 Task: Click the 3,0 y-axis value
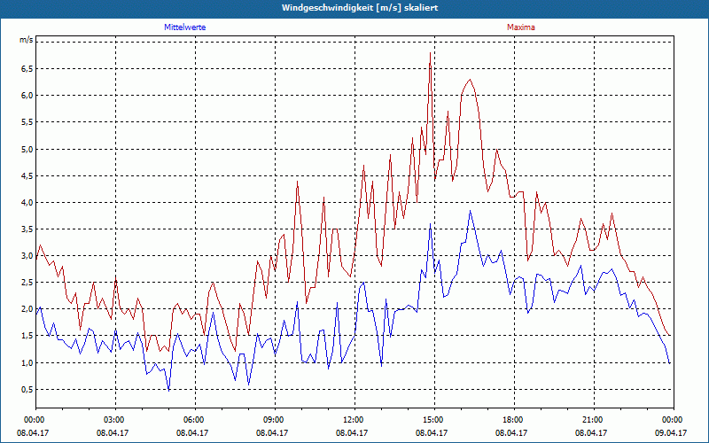click(27, 256)
